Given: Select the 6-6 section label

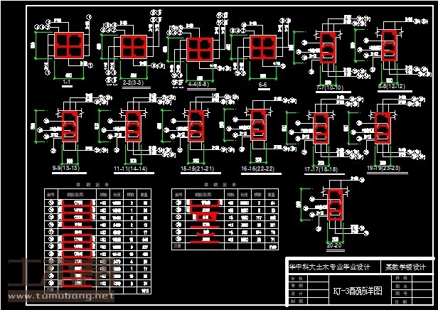Looking at the screenshot, I should 262,84.
